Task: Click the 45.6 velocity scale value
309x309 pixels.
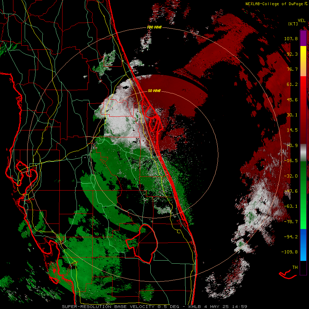Action: tap(292, 100)
